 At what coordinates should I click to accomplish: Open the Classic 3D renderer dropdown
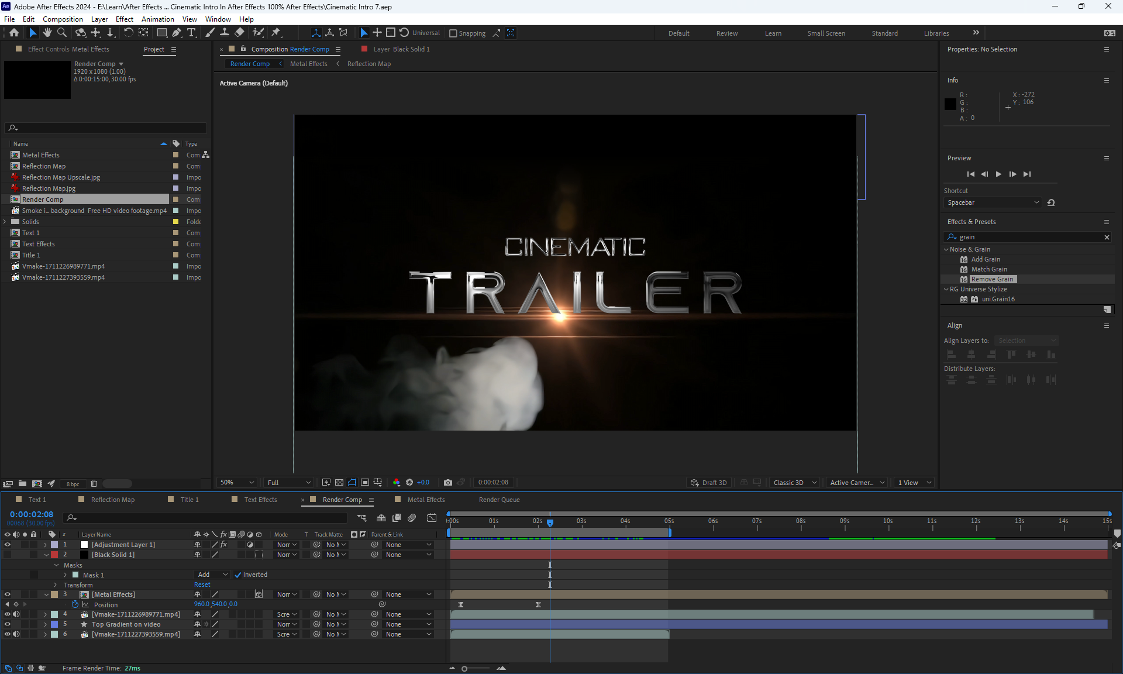(794, 483)
